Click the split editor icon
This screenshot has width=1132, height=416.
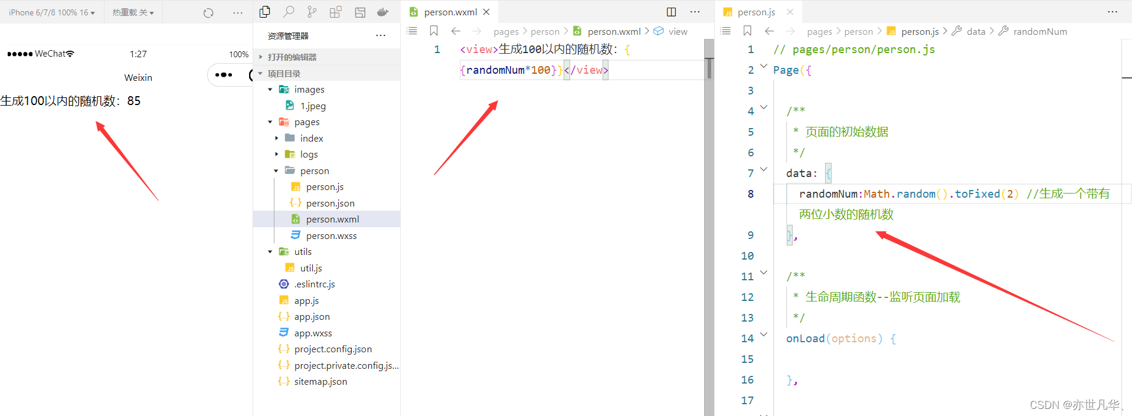pos(672,12)
